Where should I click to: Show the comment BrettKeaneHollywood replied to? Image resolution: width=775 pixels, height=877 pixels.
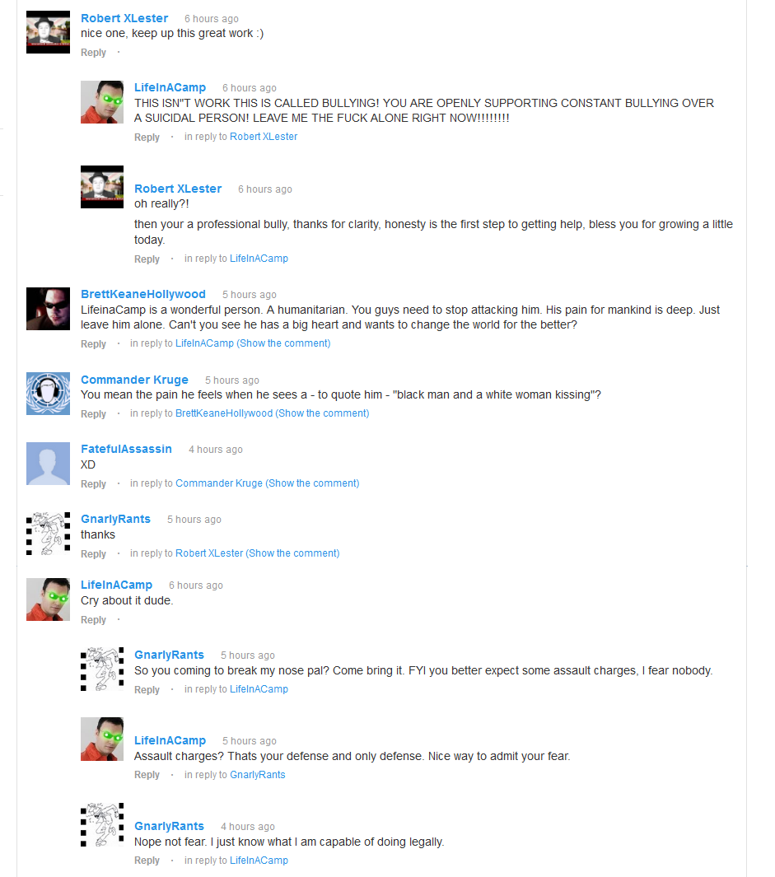[283, 343]
